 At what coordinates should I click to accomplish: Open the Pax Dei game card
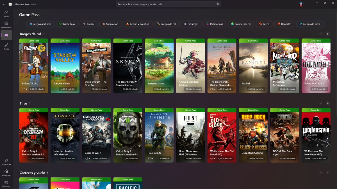(253, 66)
